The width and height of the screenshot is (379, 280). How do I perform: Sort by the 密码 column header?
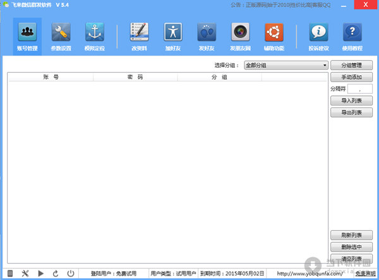point(135,77)
